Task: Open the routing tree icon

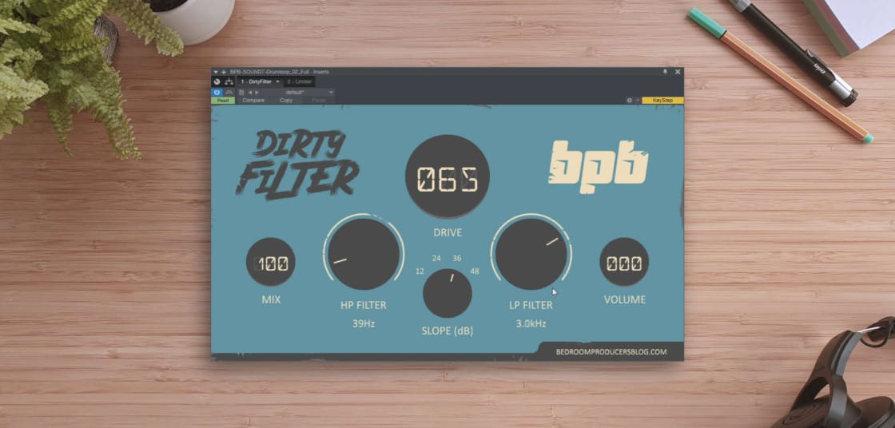Action: click(229, 81)
